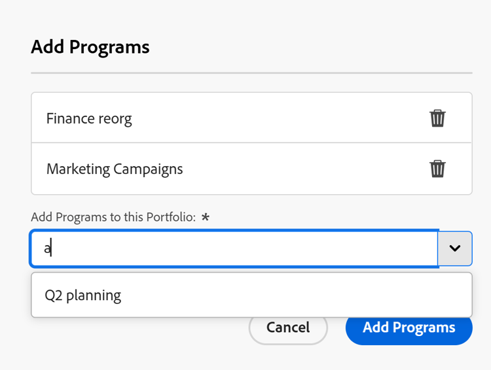Click the required asterisk beside the label

pos(205,217)
